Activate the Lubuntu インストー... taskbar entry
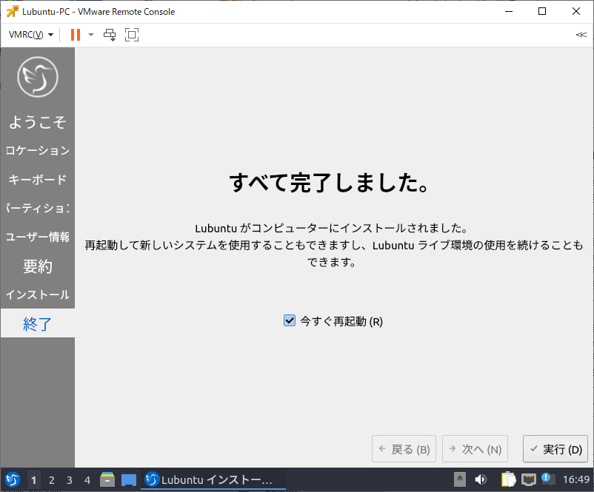 pos(213,480)
